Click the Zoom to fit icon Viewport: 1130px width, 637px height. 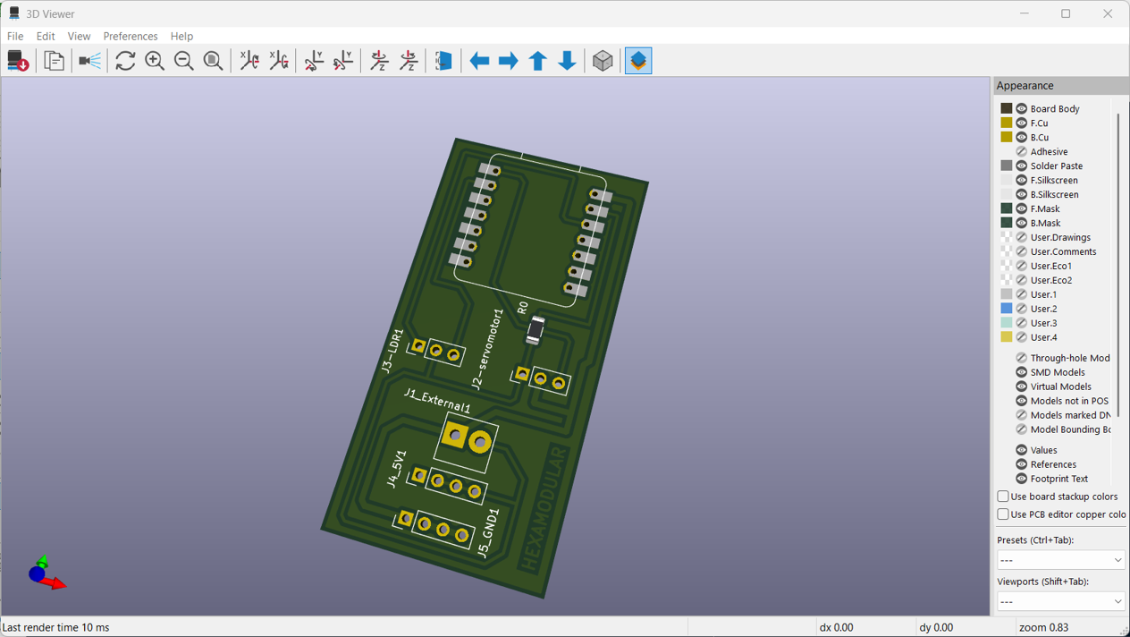(213, 61)
